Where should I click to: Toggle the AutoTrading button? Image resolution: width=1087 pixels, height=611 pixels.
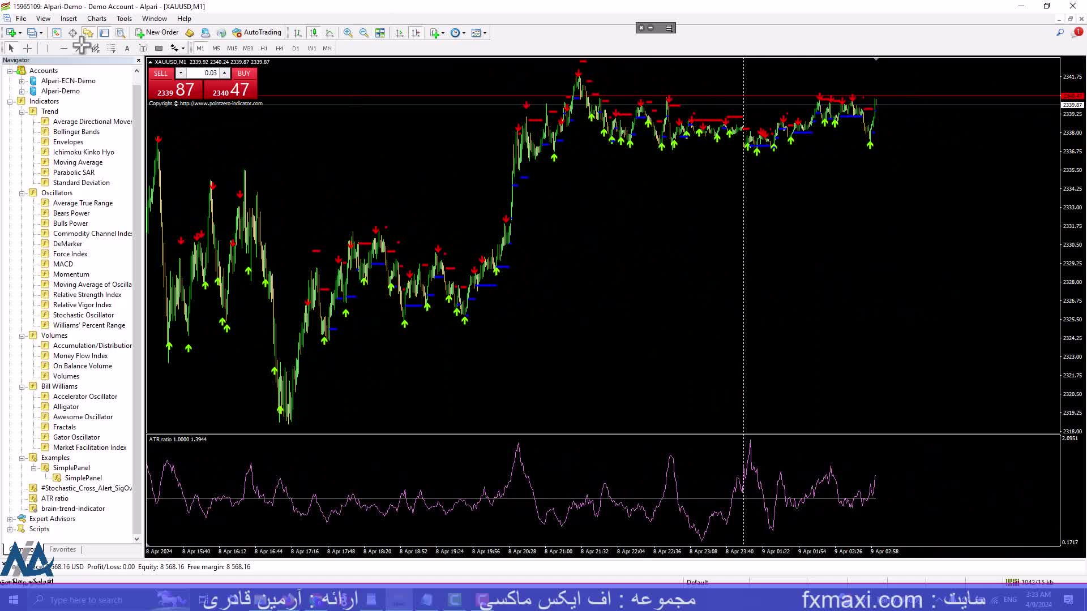[x=256, y=33]
